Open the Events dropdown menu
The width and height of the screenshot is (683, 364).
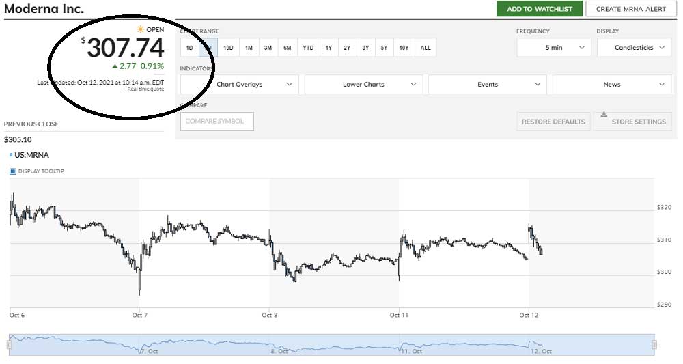[488, 85]
